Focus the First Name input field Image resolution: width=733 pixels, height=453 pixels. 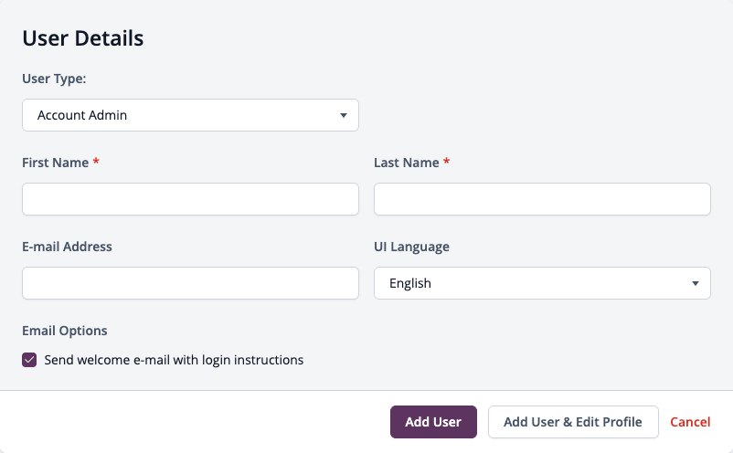click(190, 199)
